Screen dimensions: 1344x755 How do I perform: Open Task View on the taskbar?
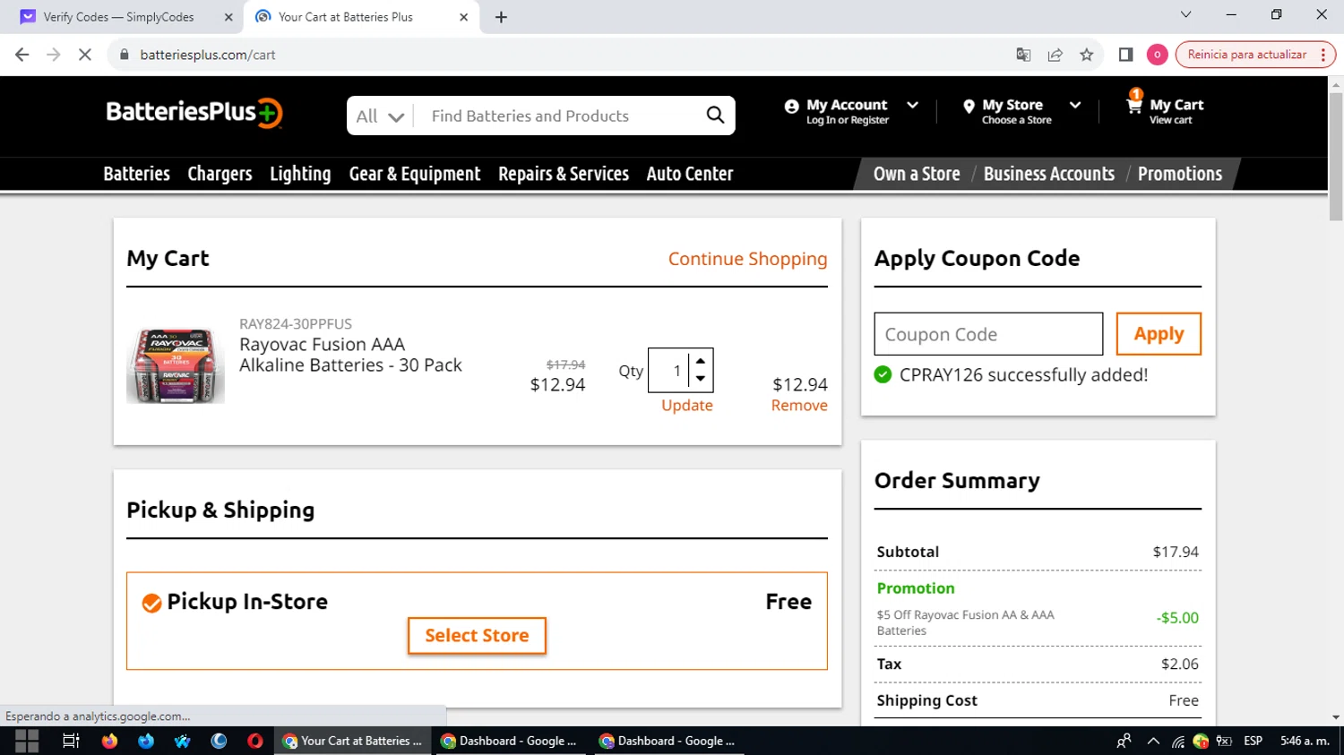pyautogui.click(x=71, y=741)
